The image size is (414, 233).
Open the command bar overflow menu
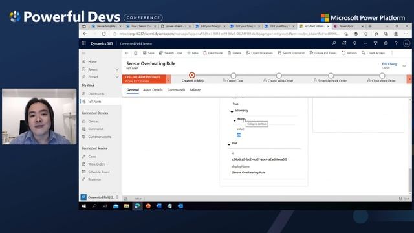pos(392,53)
